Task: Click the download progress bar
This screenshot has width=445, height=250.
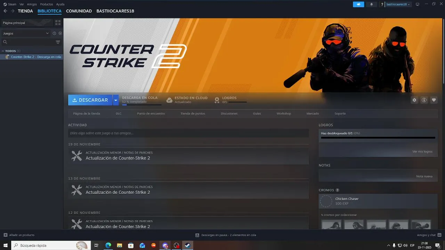Action: click(141, 105)
